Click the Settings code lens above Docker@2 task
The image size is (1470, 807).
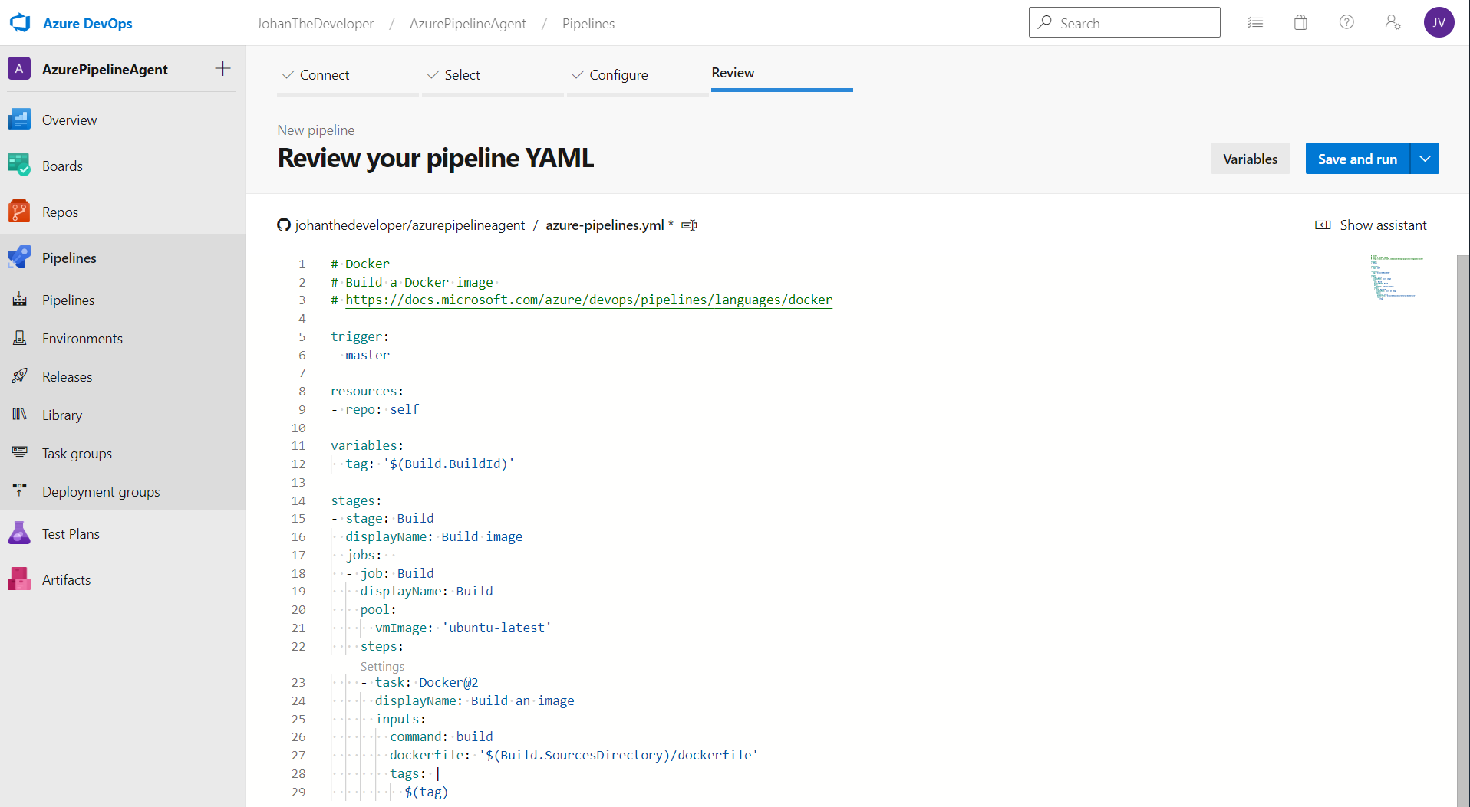(x=382, y=666)
